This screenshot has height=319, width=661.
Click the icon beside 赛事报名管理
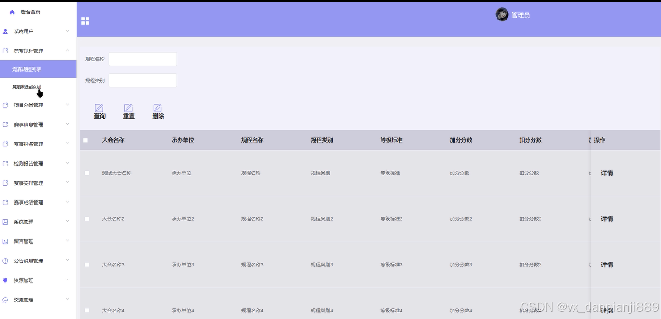coord(5,144)
